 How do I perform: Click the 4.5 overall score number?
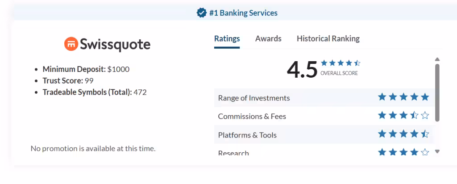coord(302,69)
